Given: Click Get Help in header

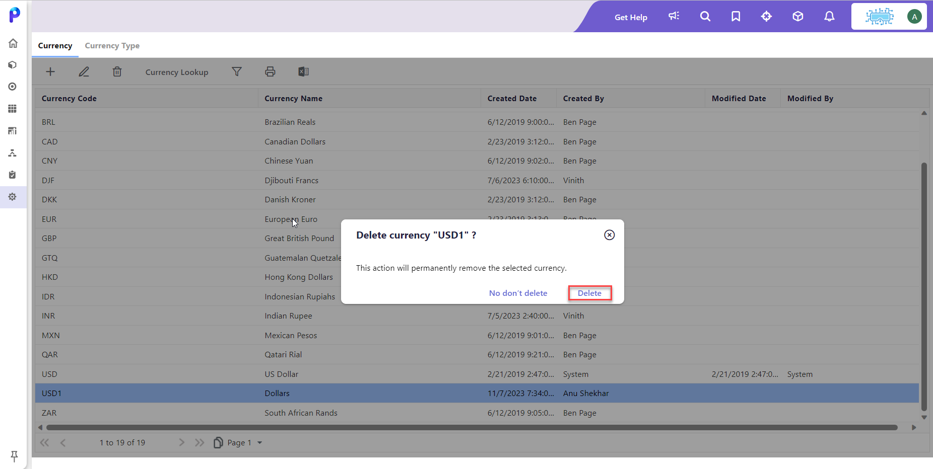Looking at the screenshot, I should (x=631, y=17).
